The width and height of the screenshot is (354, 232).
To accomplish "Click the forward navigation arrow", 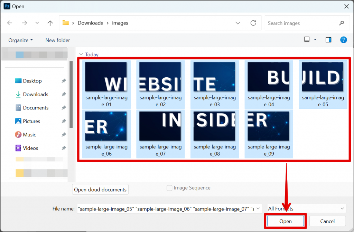I will click(24, 23).
